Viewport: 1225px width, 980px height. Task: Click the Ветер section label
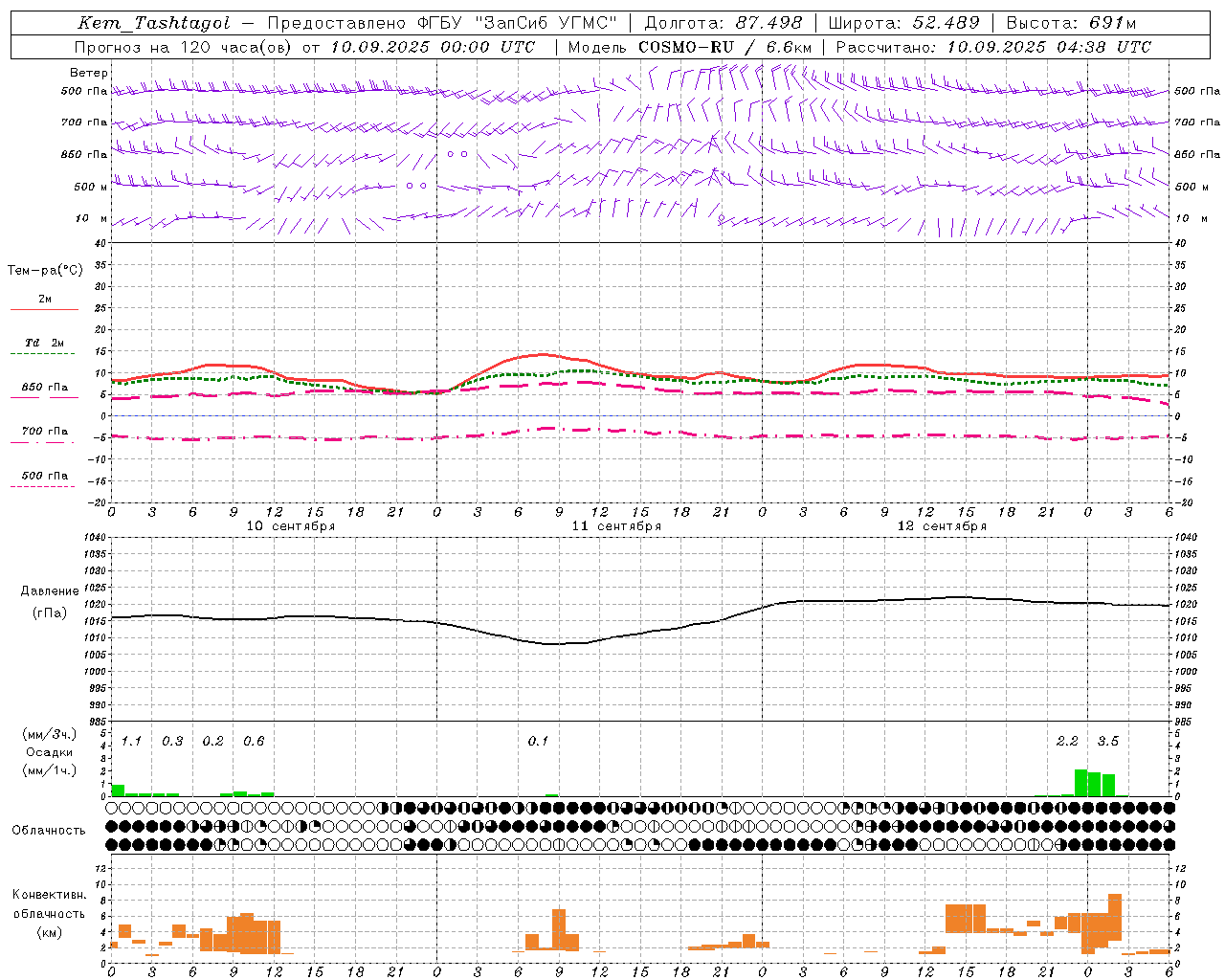pos(88,73)
